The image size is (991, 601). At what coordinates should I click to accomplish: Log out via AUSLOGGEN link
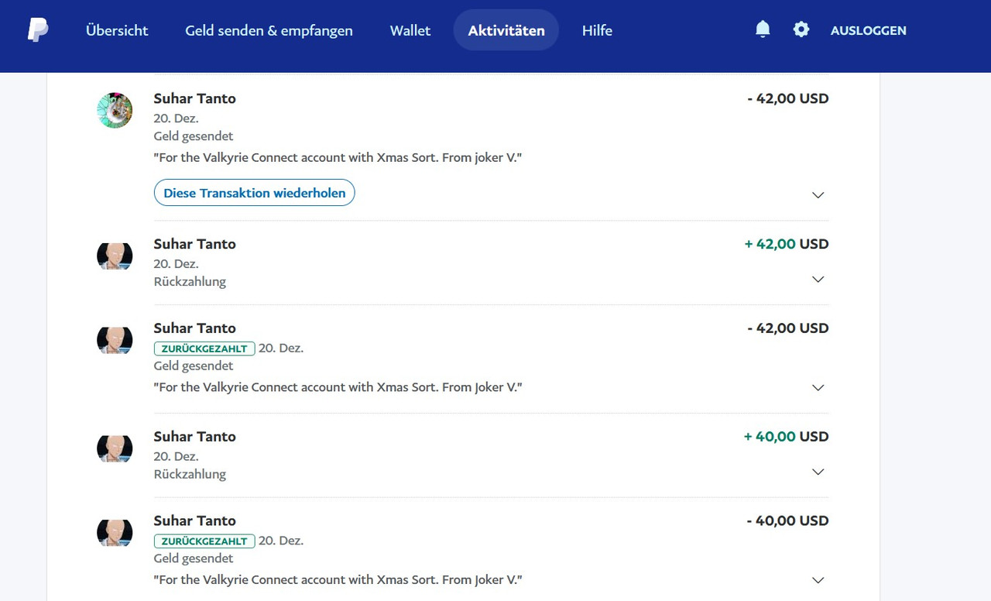pyautogui.click(x=868, y=31)
